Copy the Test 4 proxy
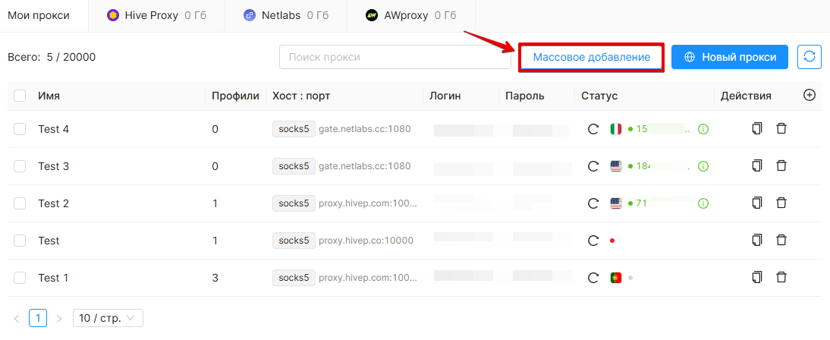 coord(757,128)
